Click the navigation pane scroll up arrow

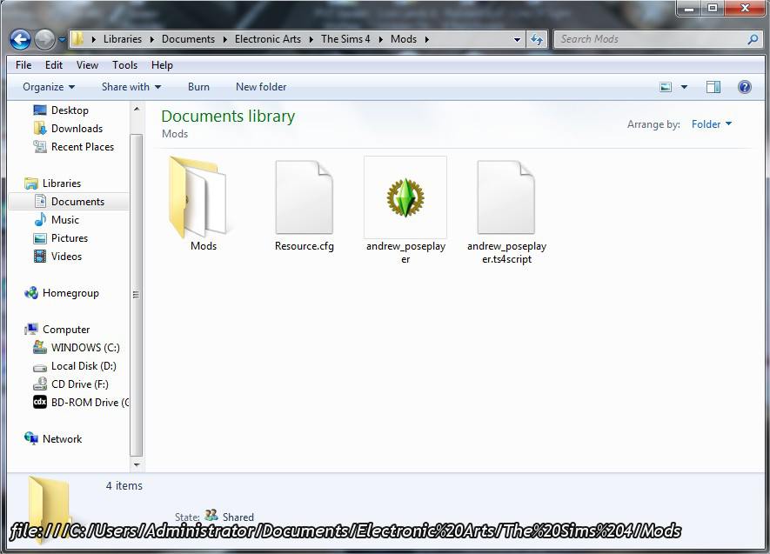tap(137, 109)
